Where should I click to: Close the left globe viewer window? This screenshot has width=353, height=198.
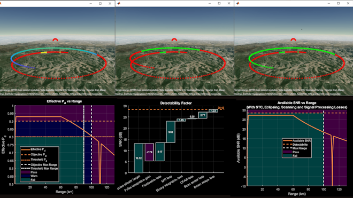pos(110,3)
